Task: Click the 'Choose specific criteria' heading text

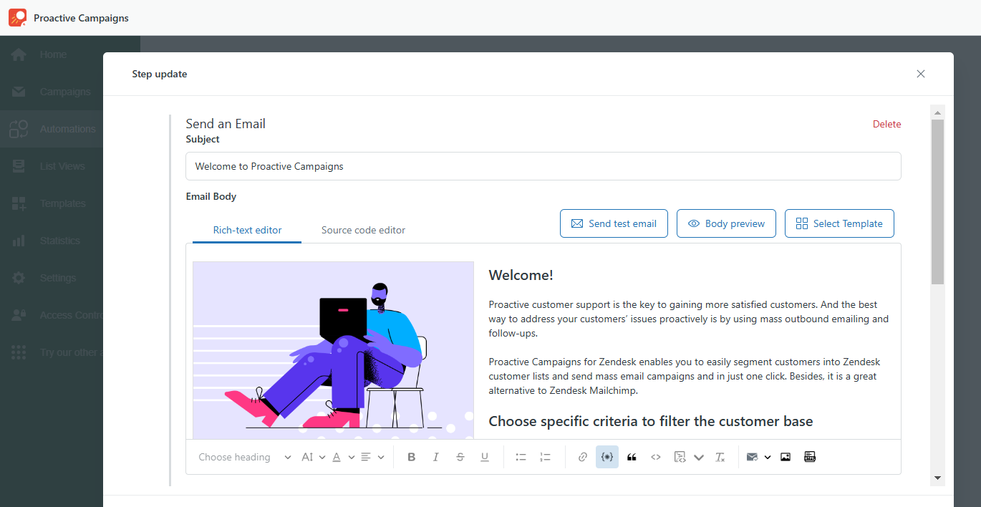Action: (x=651, y=421)
